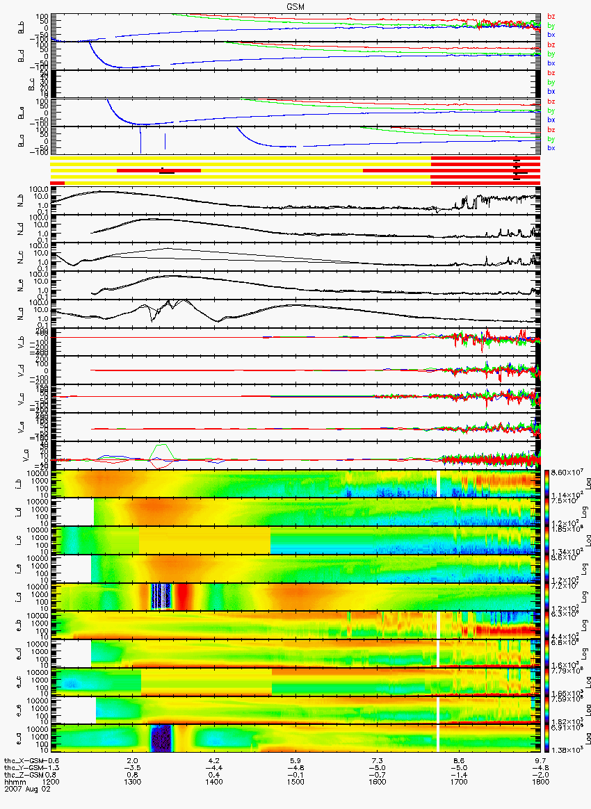Click the i_e ion spectrogram label

tap(19, 569)
